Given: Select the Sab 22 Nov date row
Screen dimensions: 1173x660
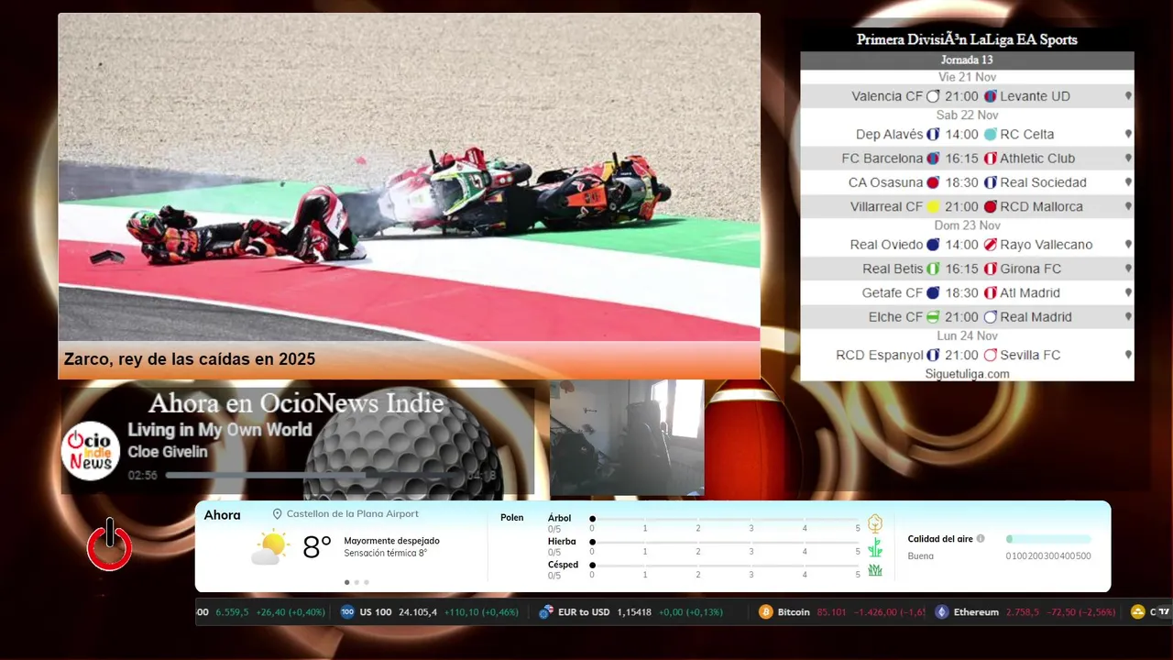Looking at the screenshot, I should 967,115.
